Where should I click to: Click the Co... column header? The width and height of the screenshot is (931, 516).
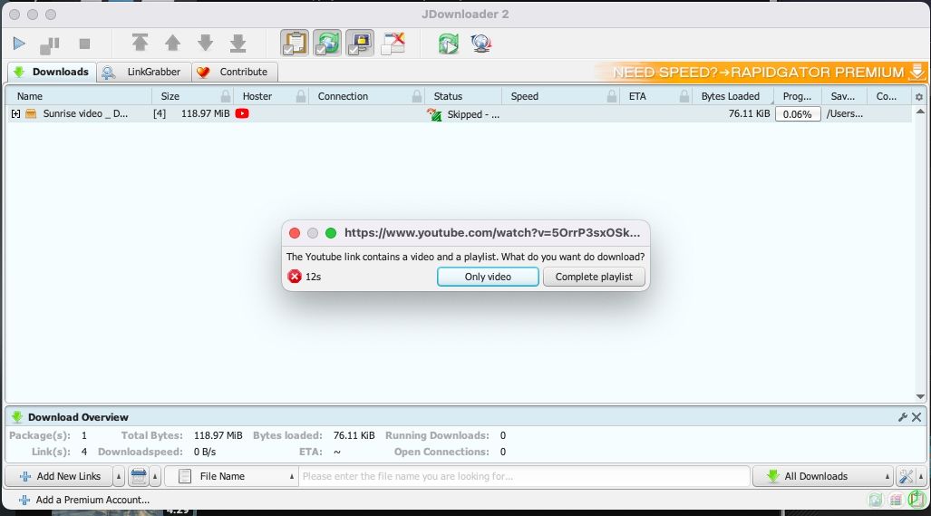click(x=887, y=96)
